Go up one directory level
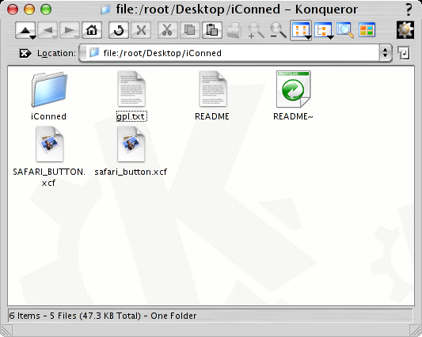422x337 pixels. (x=25, y=30)
